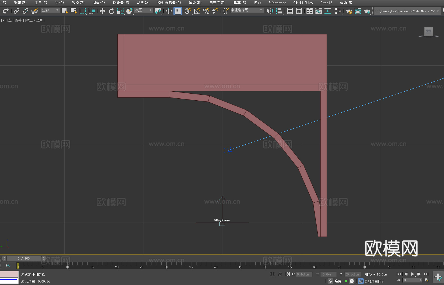Open the Schematic View
The image size is (444, 285).
click(x=328, y=11)
